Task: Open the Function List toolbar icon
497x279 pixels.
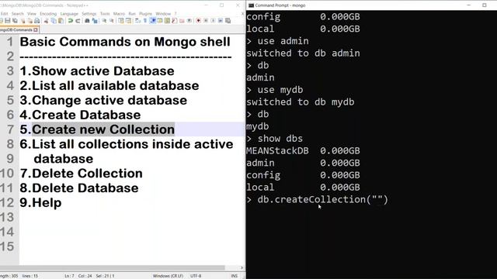Action: pyautogui.click(x=174, y=21)
